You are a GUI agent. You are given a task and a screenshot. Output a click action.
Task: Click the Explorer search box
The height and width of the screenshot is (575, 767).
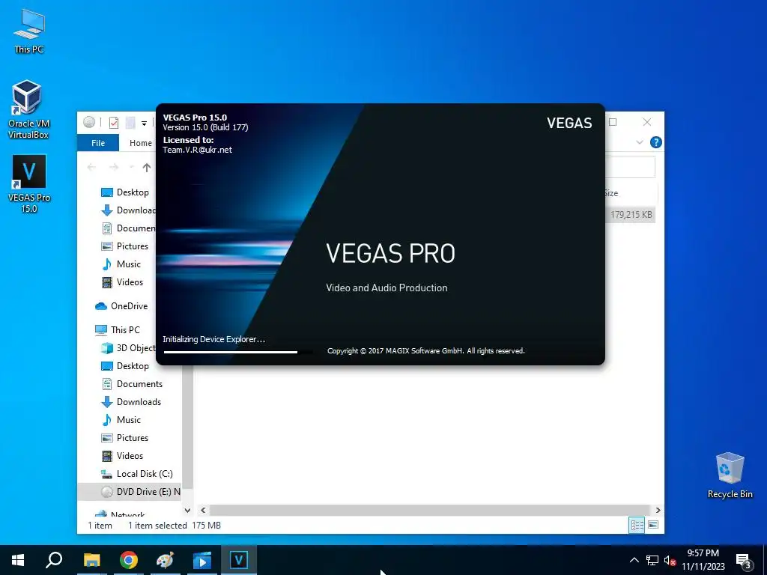[630, 167]
